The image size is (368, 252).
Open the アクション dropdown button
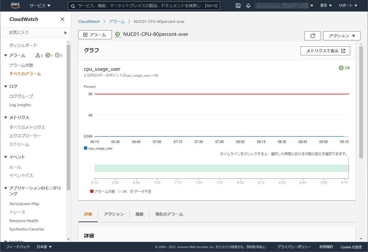pos(342,36)
